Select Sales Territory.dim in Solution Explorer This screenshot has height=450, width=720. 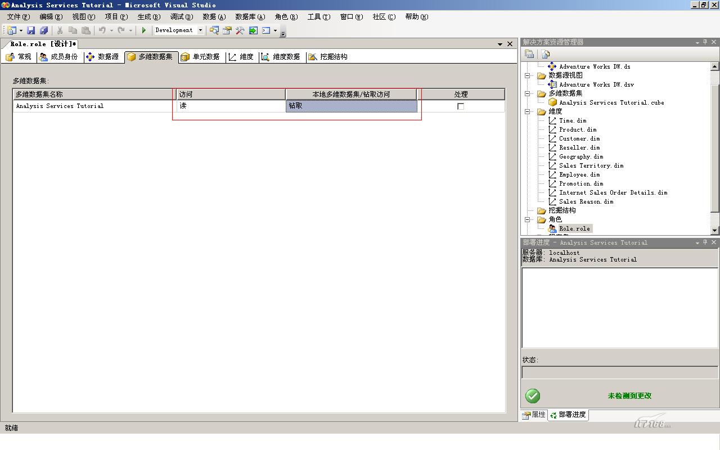pos(591,165)
